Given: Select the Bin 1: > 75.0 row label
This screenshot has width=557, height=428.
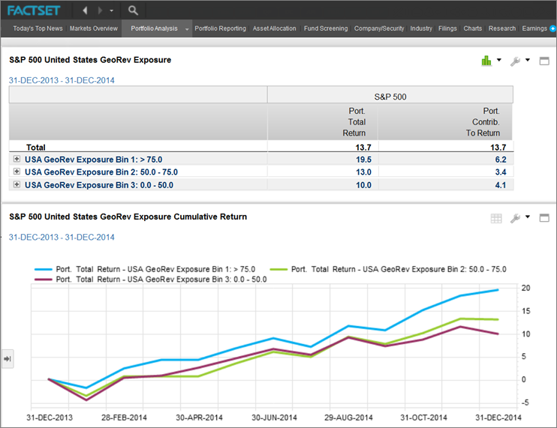Looking at the screenshot, I should 93,160.
